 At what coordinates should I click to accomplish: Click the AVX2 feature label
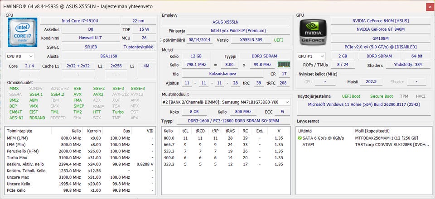(98, 95)
